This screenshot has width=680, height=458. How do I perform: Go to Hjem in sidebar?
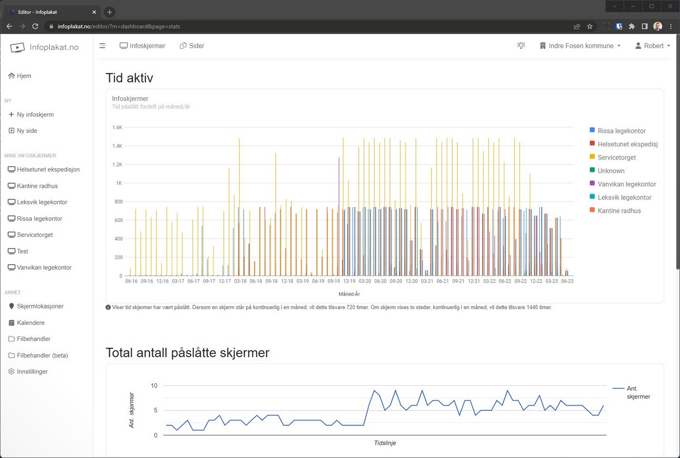pos(23,76)
